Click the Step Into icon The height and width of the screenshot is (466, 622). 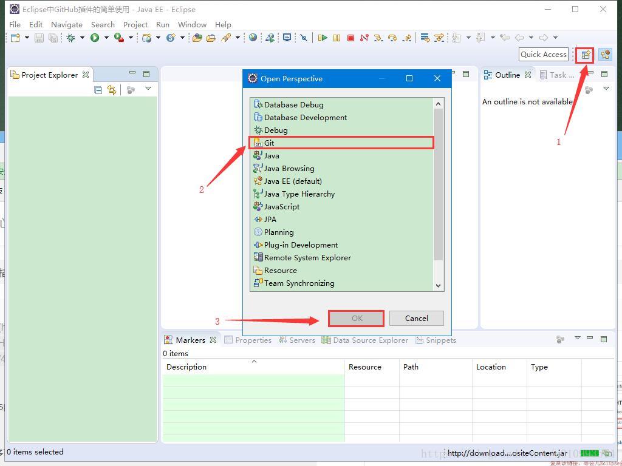click(378, 38)
